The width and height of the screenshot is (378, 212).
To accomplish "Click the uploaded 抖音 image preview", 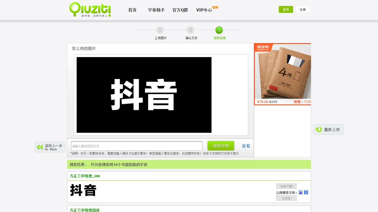I will (x=144, y=95).
